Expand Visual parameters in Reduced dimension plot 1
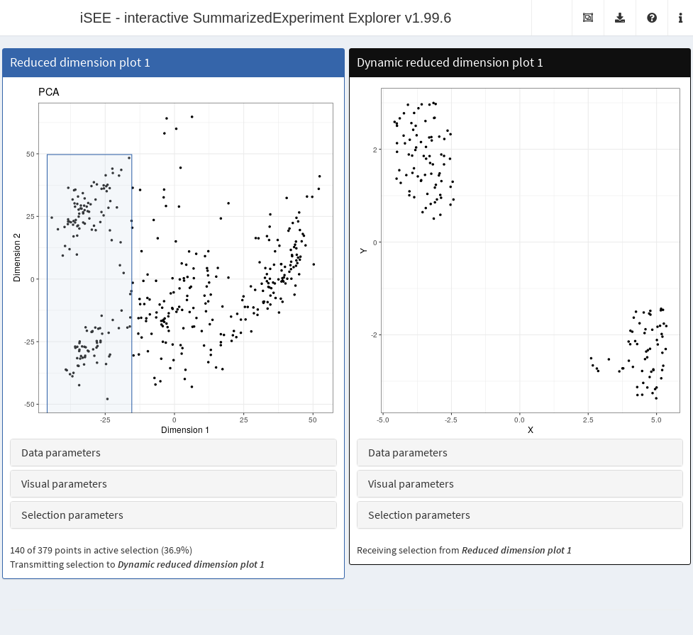 (x=173, y=484)
